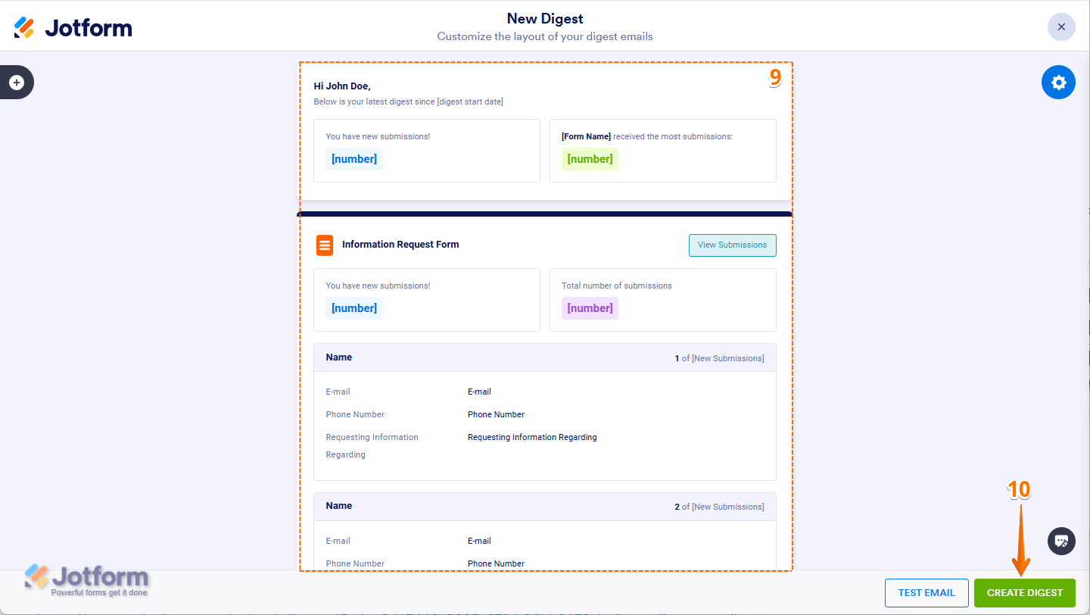This screenshot has width=1090, height=615.
Task: Select the first submission Name header
Action: (x=339, y=357)
